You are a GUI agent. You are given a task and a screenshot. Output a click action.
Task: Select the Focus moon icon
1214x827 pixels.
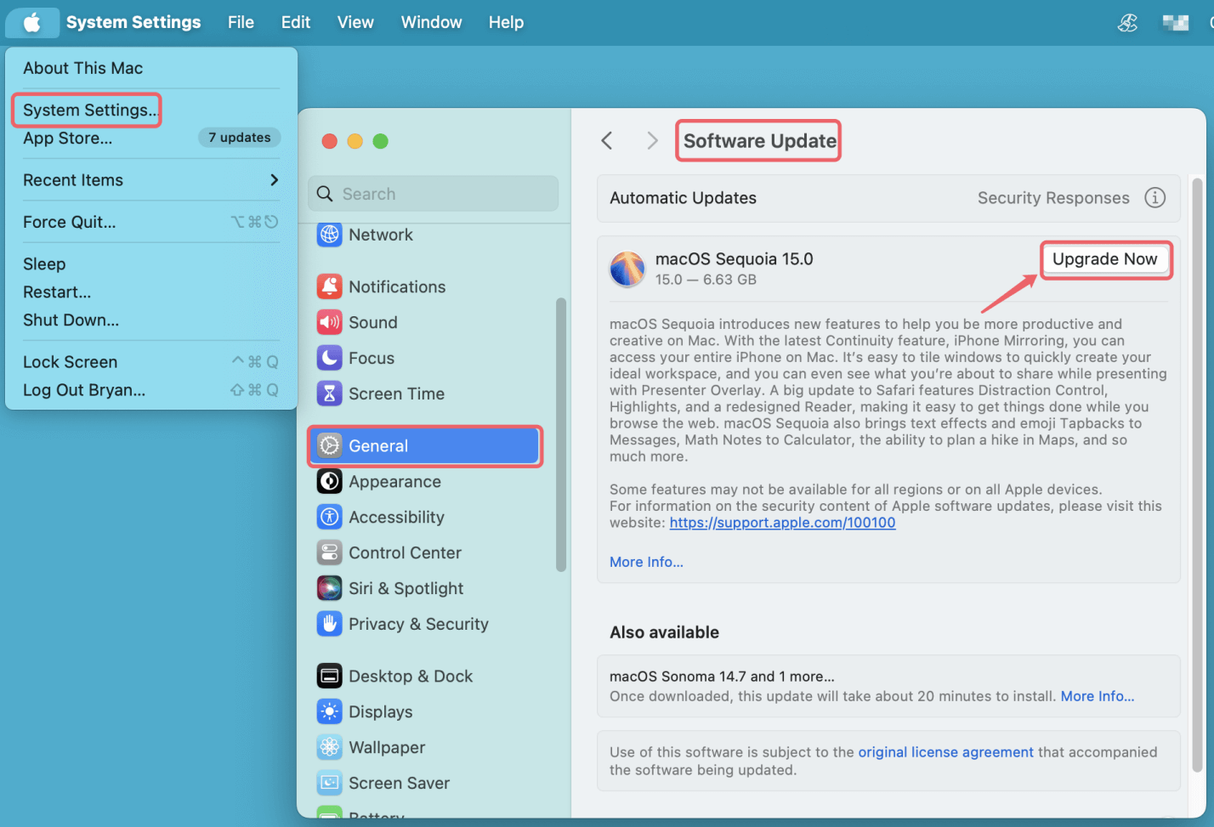330,358
